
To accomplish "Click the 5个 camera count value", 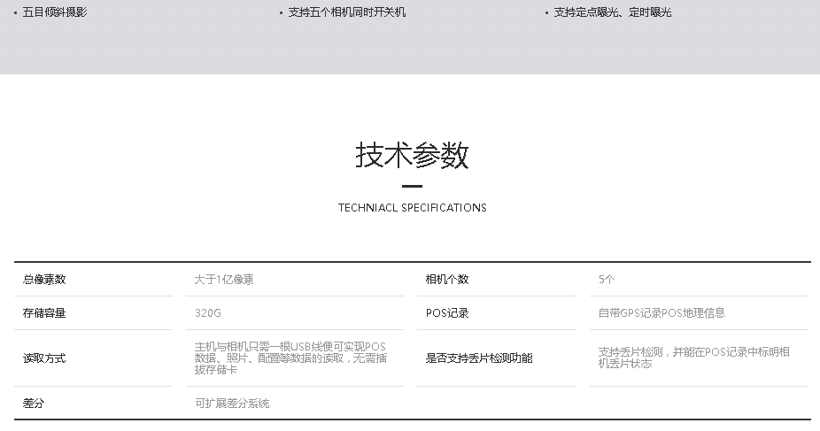I will 607,280.
